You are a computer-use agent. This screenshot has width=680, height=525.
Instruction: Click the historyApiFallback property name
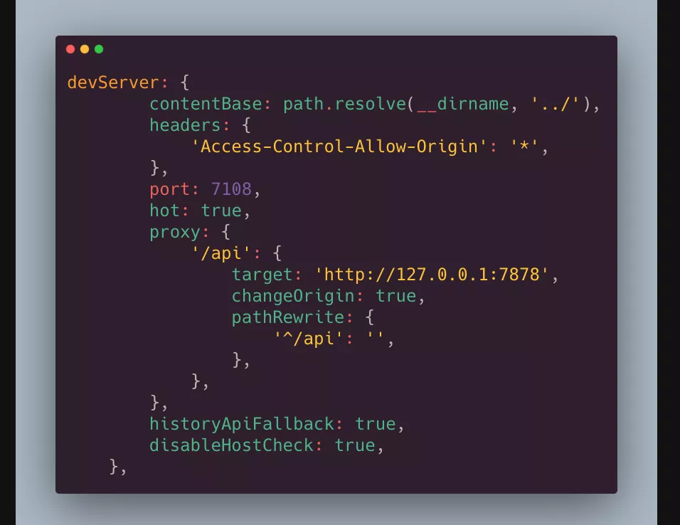point(242,424)
